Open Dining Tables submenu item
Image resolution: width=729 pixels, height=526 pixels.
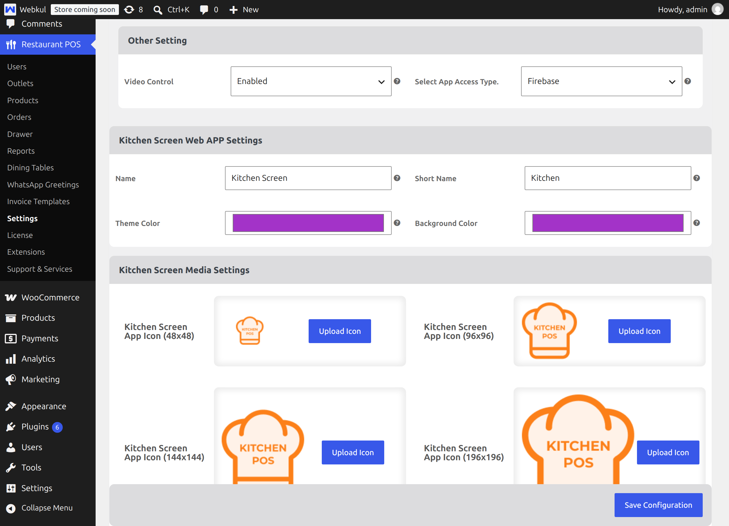30,167
